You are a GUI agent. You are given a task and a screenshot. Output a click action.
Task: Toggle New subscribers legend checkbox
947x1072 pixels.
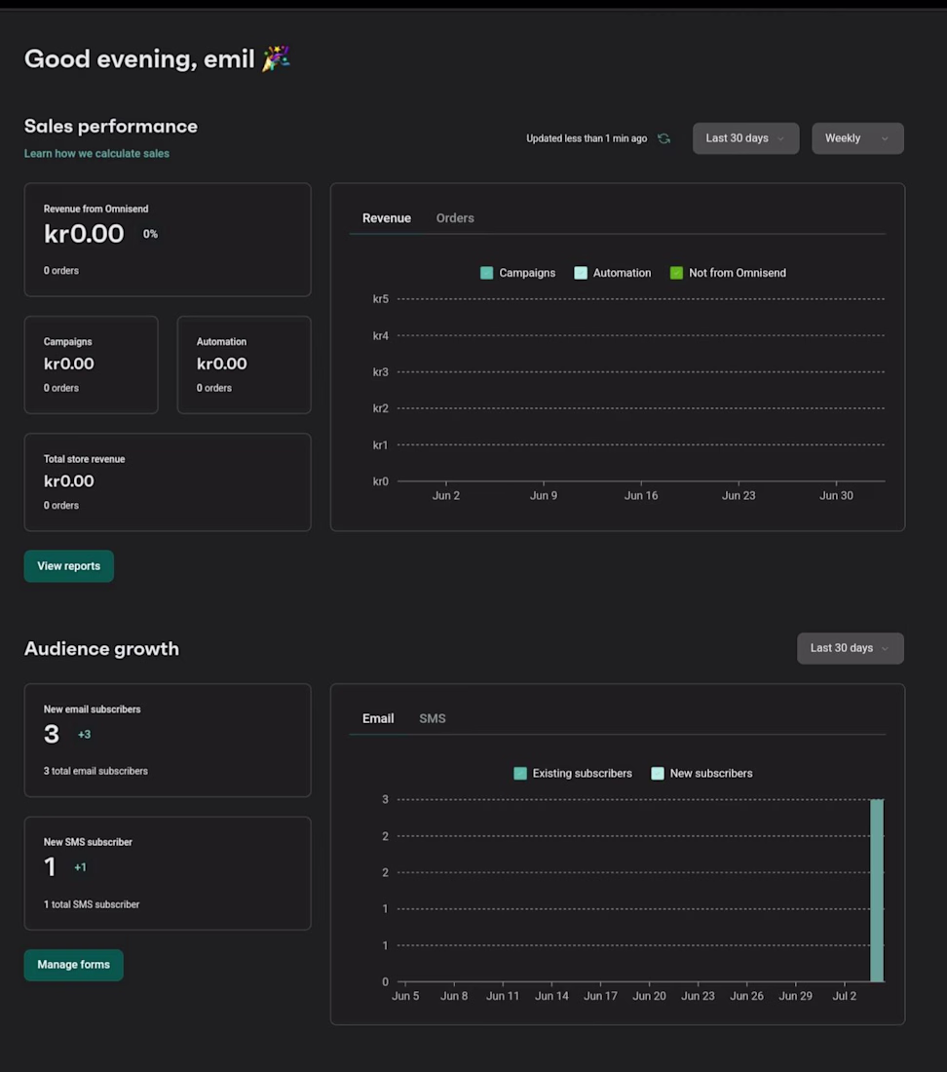pos(658,773)
